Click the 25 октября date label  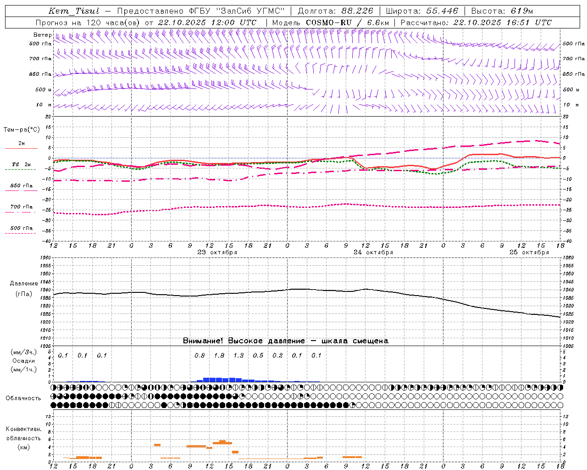(x=529, y=252)
